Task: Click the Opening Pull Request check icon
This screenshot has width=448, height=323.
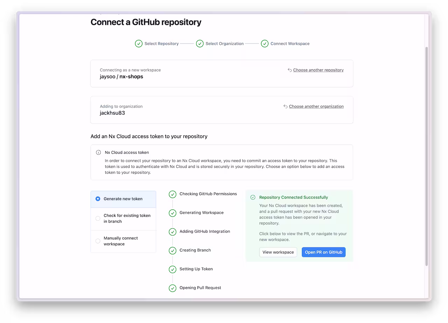Action: click(x=173, y=288)
